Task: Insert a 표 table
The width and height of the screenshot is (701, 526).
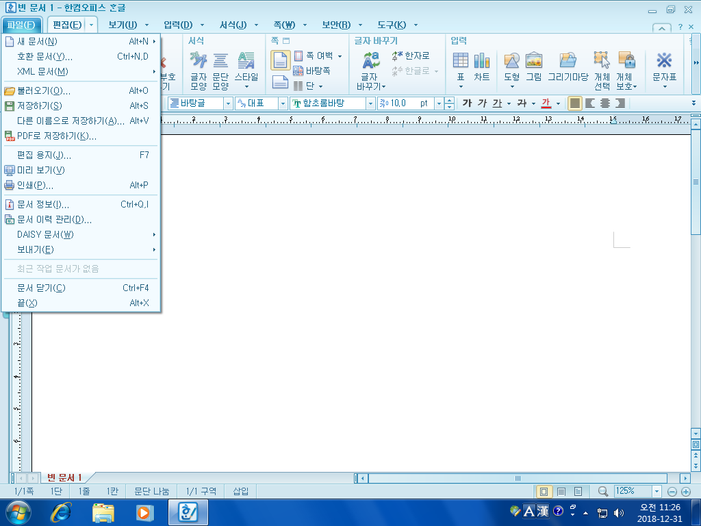Action: click(461, 71)
